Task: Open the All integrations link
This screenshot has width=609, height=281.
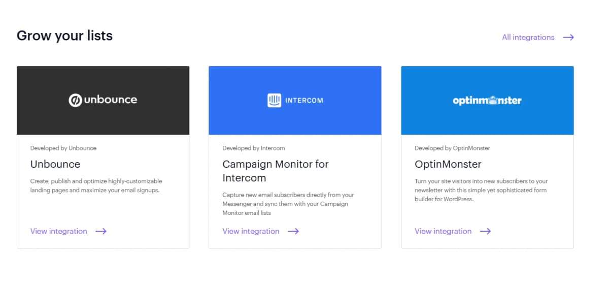Action: (528, 37)
